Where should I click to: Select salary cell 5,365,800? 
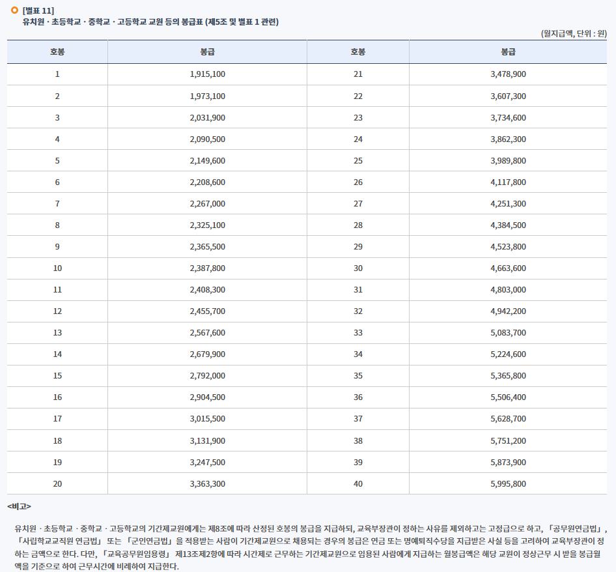[x=508, y=376]
